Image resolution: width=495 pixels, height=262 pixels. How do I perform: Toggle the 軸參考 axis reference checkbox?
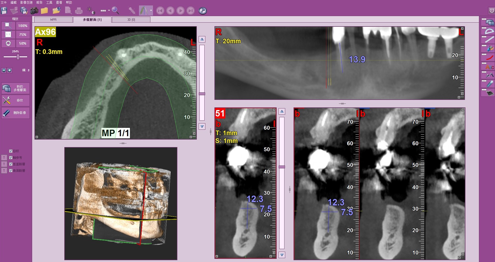(x=11, y=157)
